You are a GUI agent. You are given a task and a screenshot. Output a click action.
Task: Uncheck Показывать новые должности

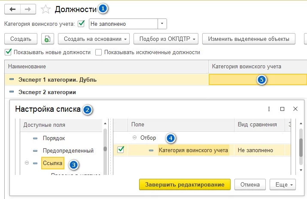[8, 52]
